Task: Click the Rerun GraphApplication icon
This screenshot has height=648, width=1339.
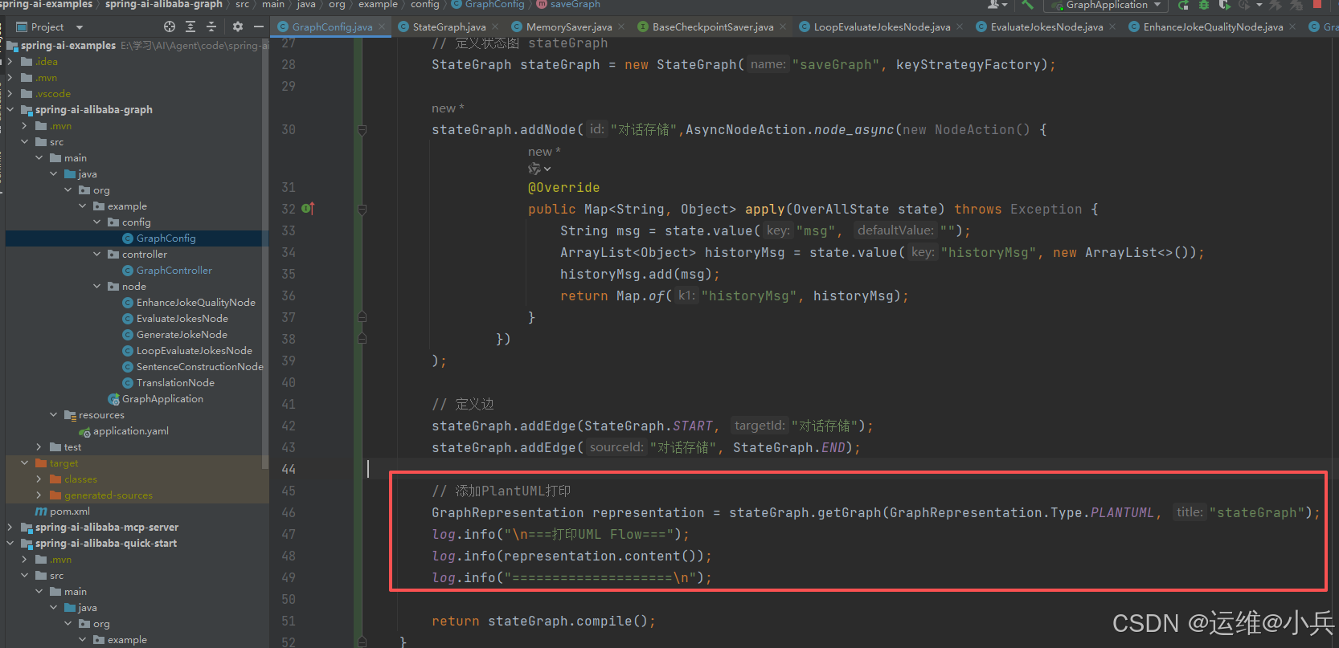Action: tap(1183, 5)
